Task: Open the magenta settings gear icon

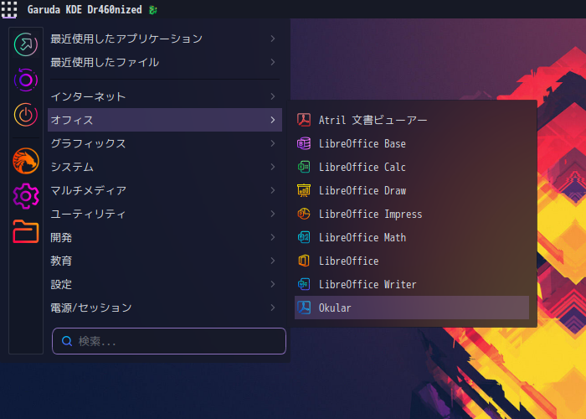Action: pos(26,196)
